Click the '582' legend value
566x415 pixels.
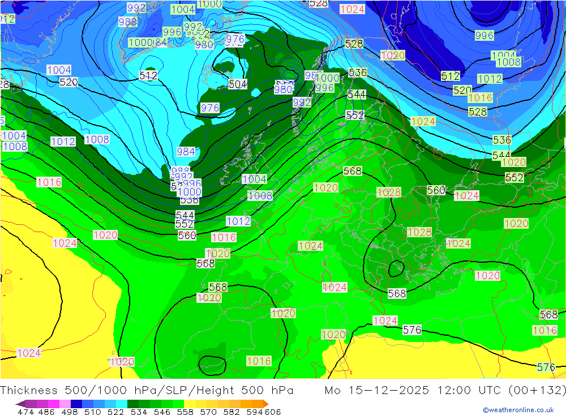pyautogui.click(x=231, y=412)
